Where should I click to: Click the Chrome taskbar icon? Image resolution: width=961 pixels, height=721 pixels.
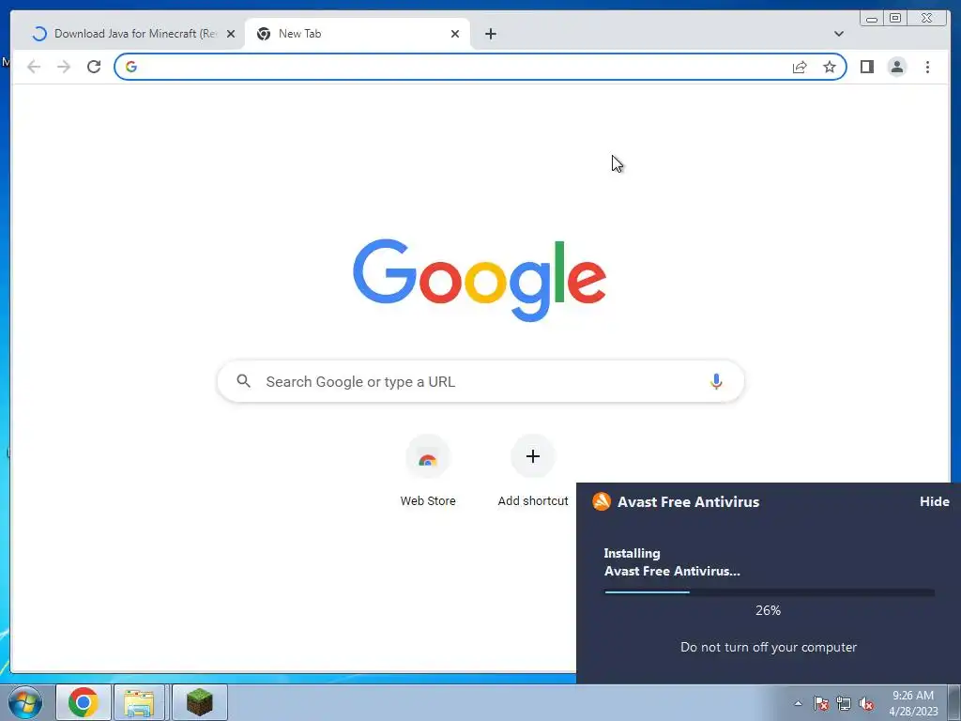tap(84, 702)
